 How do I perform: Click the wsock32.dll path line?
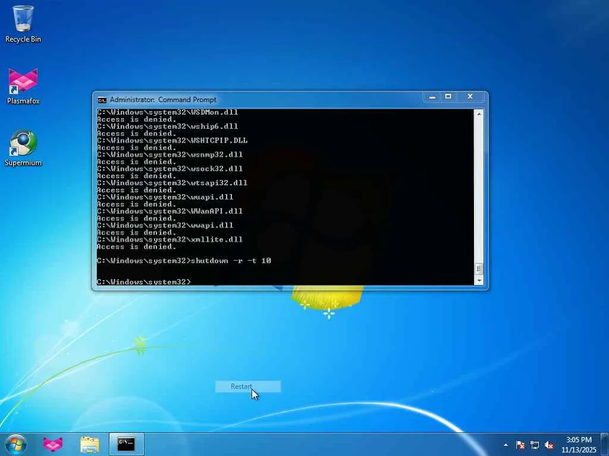click(x=169, y=169)
